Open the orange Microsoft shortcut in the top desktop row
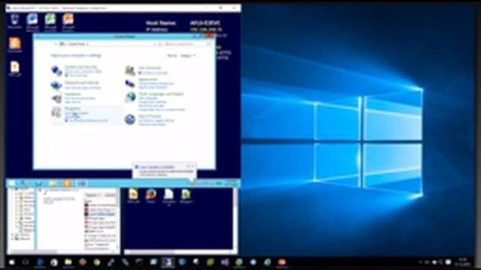This screenshot has height=270, width=481. pos(68,19)
